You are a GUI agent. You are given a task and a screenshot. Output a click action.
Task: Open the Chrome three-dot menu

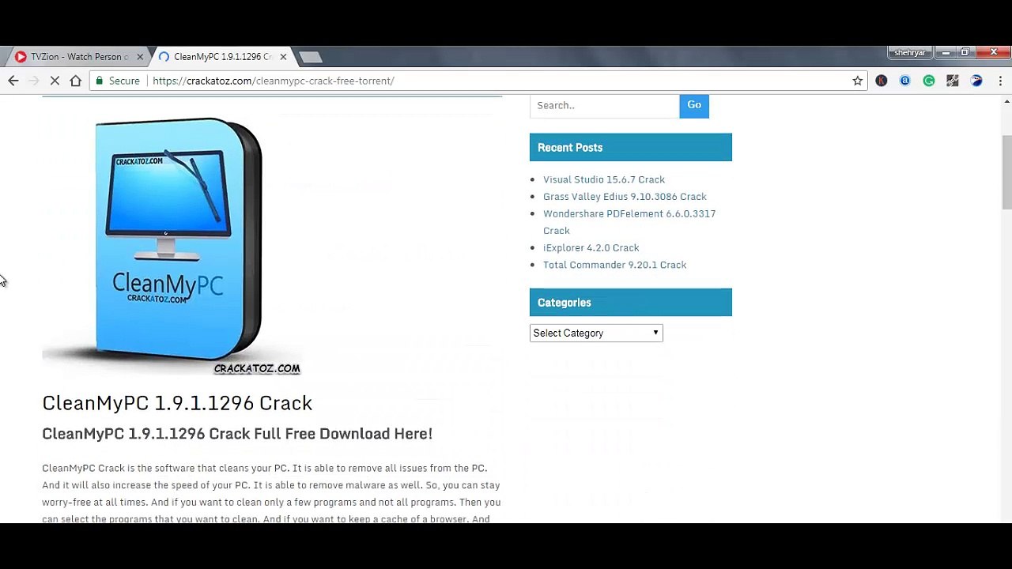click(1000, 81)
